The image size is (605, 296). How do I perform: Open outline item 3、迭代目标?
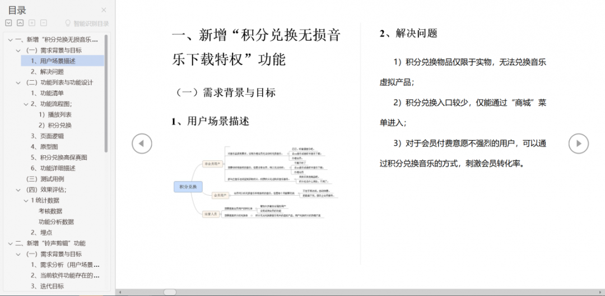48,286
